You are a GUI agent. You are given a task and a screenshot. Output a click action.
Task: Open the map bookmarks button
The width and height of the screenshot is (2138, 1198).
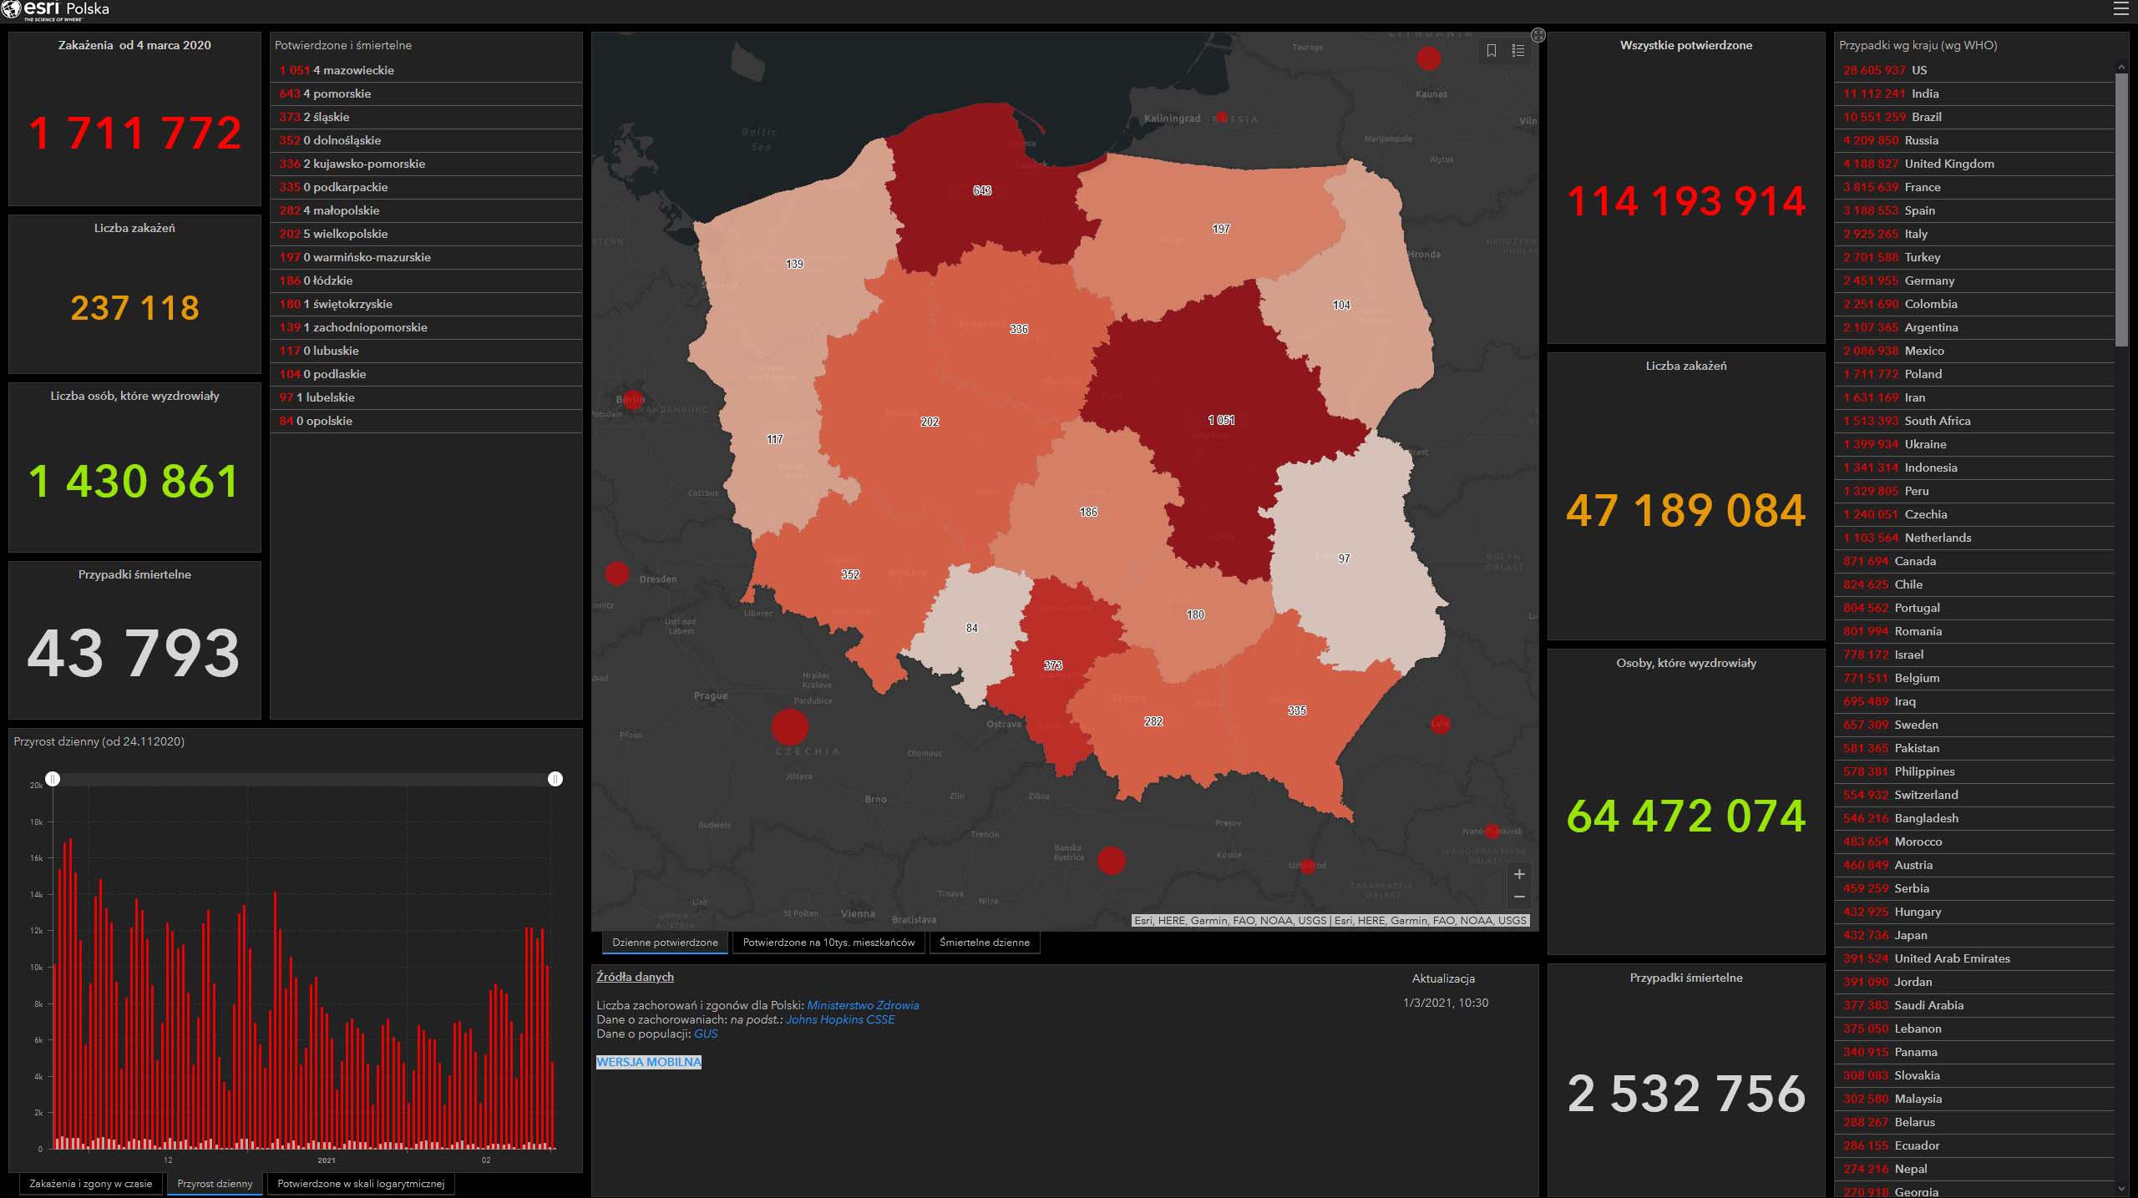[x=1492, y=51]
